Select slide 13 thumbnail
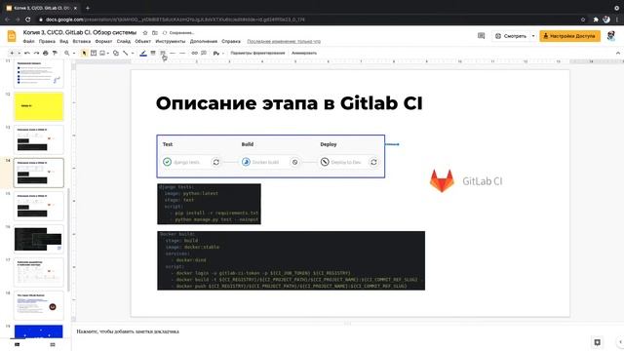This screenshot has width=624, height=351. click(x=39, y=139)
